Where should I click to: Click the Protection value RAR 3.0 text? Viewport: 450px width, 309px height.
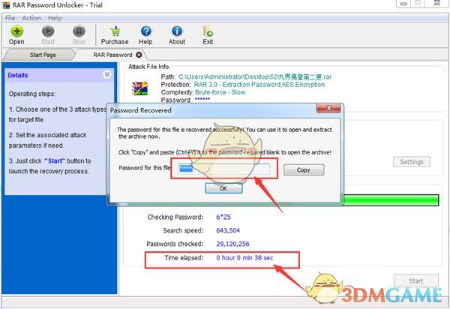click(x=259, y=85)
